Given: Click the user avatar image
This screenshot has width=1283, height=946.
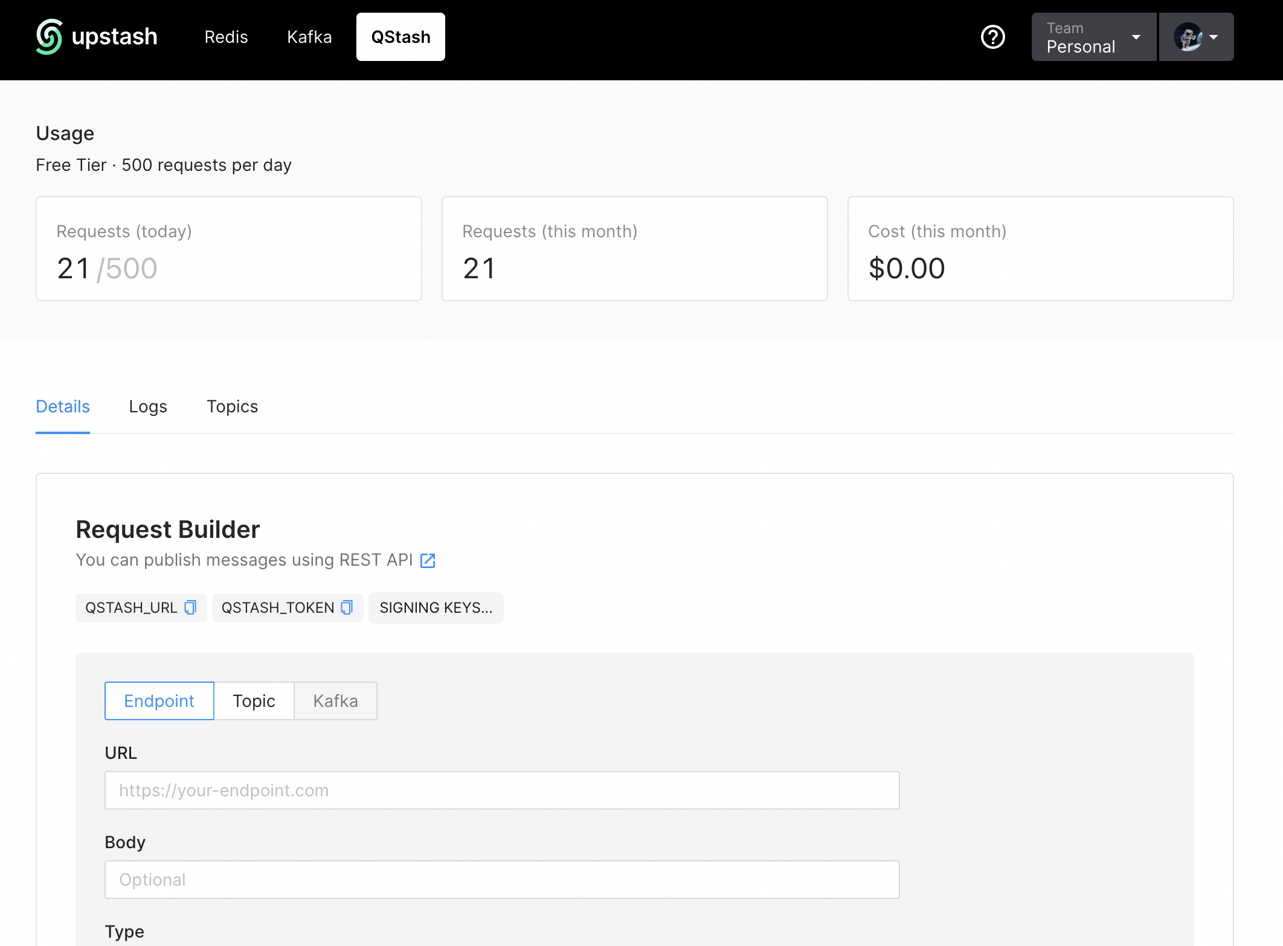Looking at the screenshot, I should point(1187,37).
